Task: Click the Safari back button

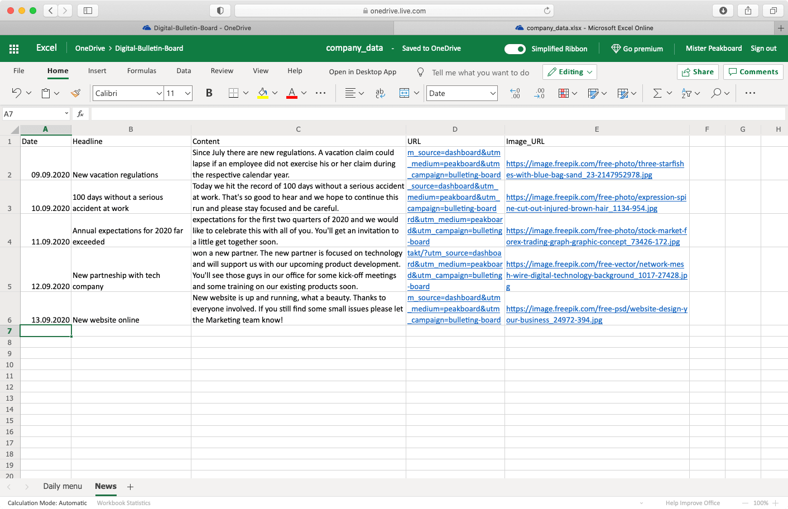Action: point(51,11)
